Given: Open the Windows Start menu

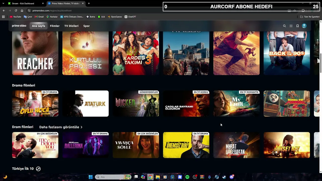Looking at the screenshot, I should point(91,177).
